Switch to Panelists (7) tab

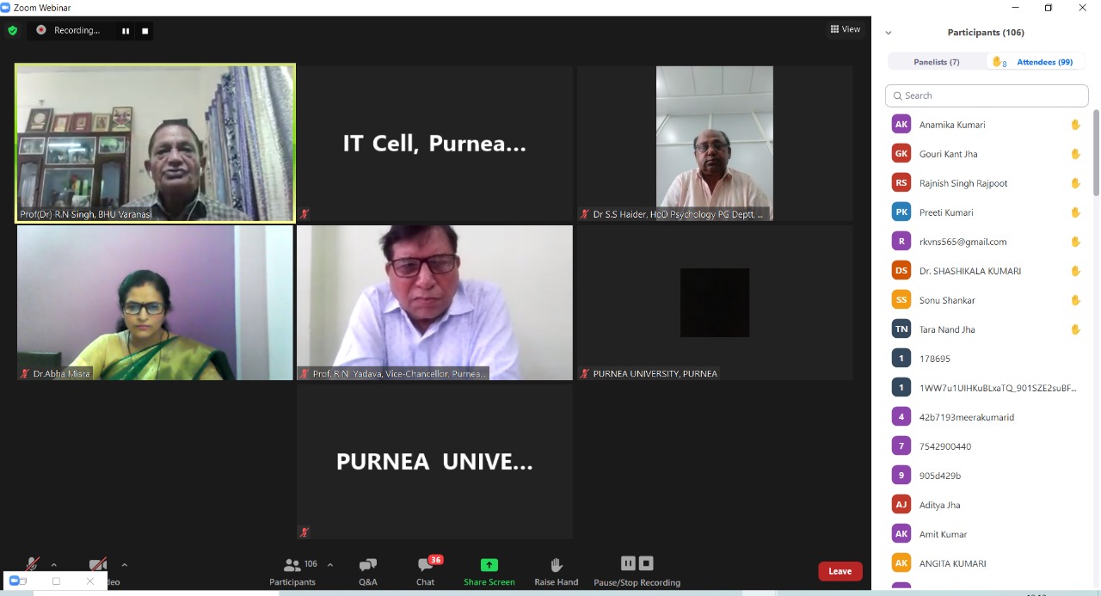936,62
